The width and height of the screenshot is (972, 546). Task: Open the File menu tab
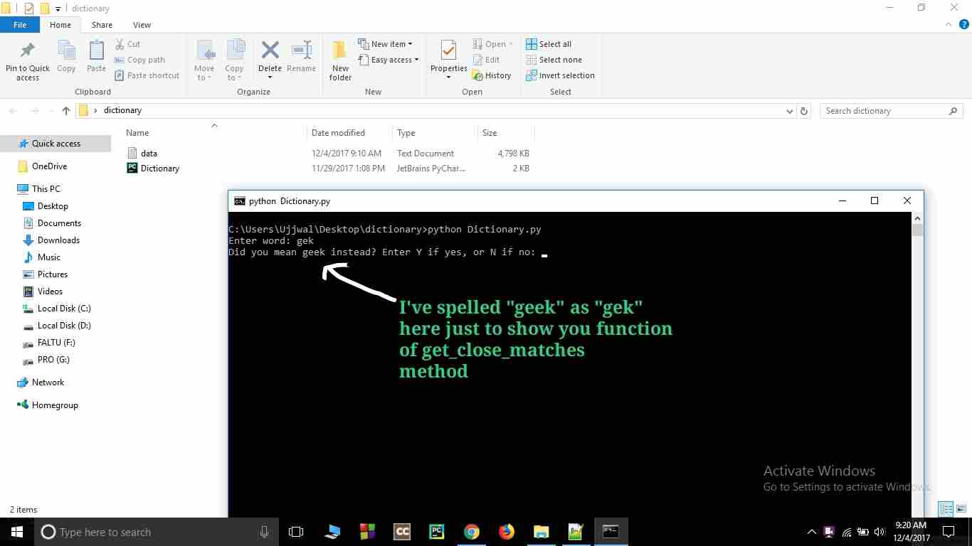[x=20, y=25]
